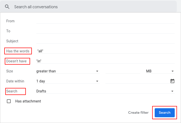Select the Subject text field
The image size is (181, 123).
(x=105, y=41)
